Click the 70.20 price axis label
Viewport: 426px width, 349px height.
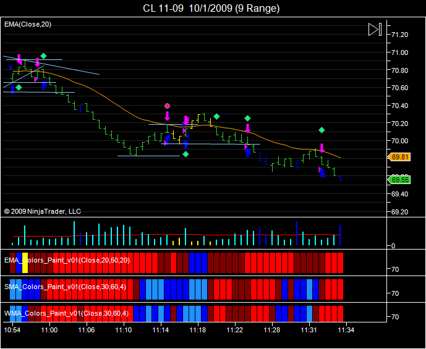399,124
